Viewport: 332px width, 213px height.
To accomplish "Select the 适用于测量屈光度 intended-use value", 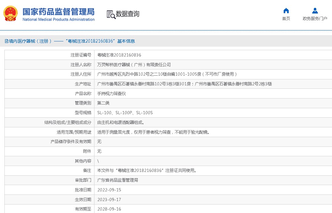I will 153,132.
